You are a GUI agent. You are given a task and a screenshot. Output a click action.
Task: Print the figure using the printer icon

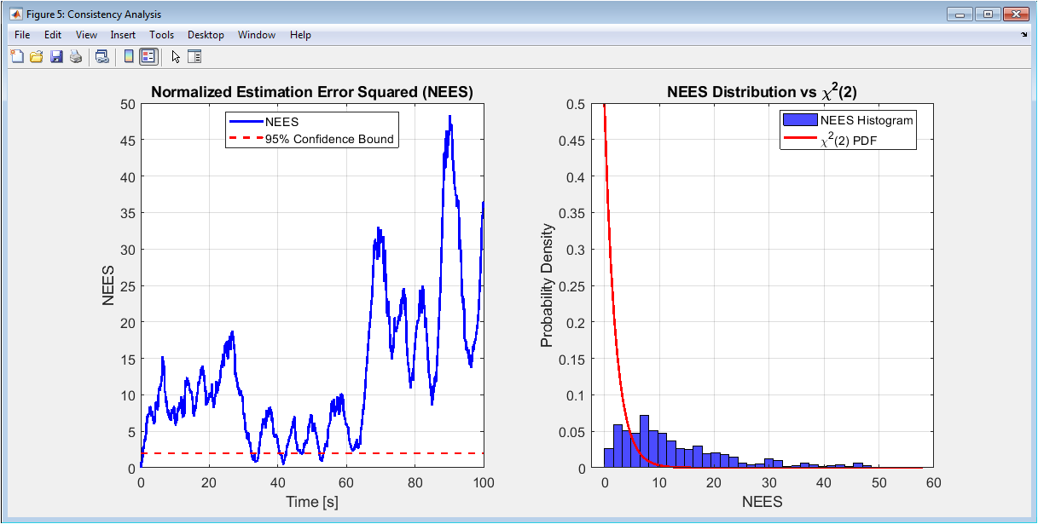click(76, 57)
